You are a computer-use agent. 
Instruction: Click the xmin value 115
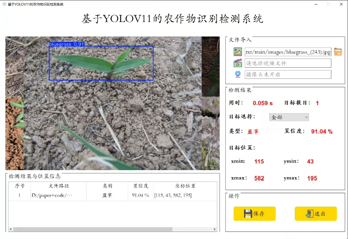click(x=259, y=161)
